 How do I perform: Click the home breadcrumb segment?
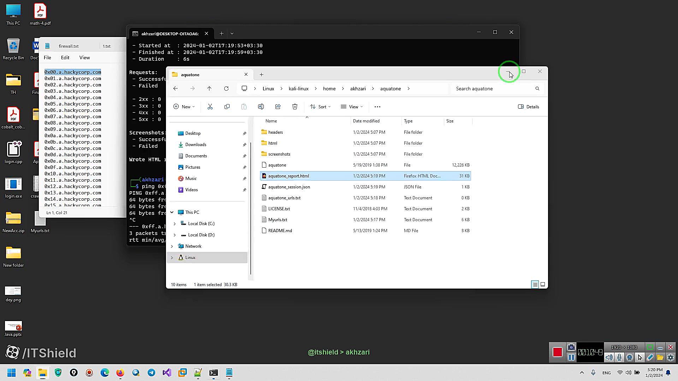[329, 89]
